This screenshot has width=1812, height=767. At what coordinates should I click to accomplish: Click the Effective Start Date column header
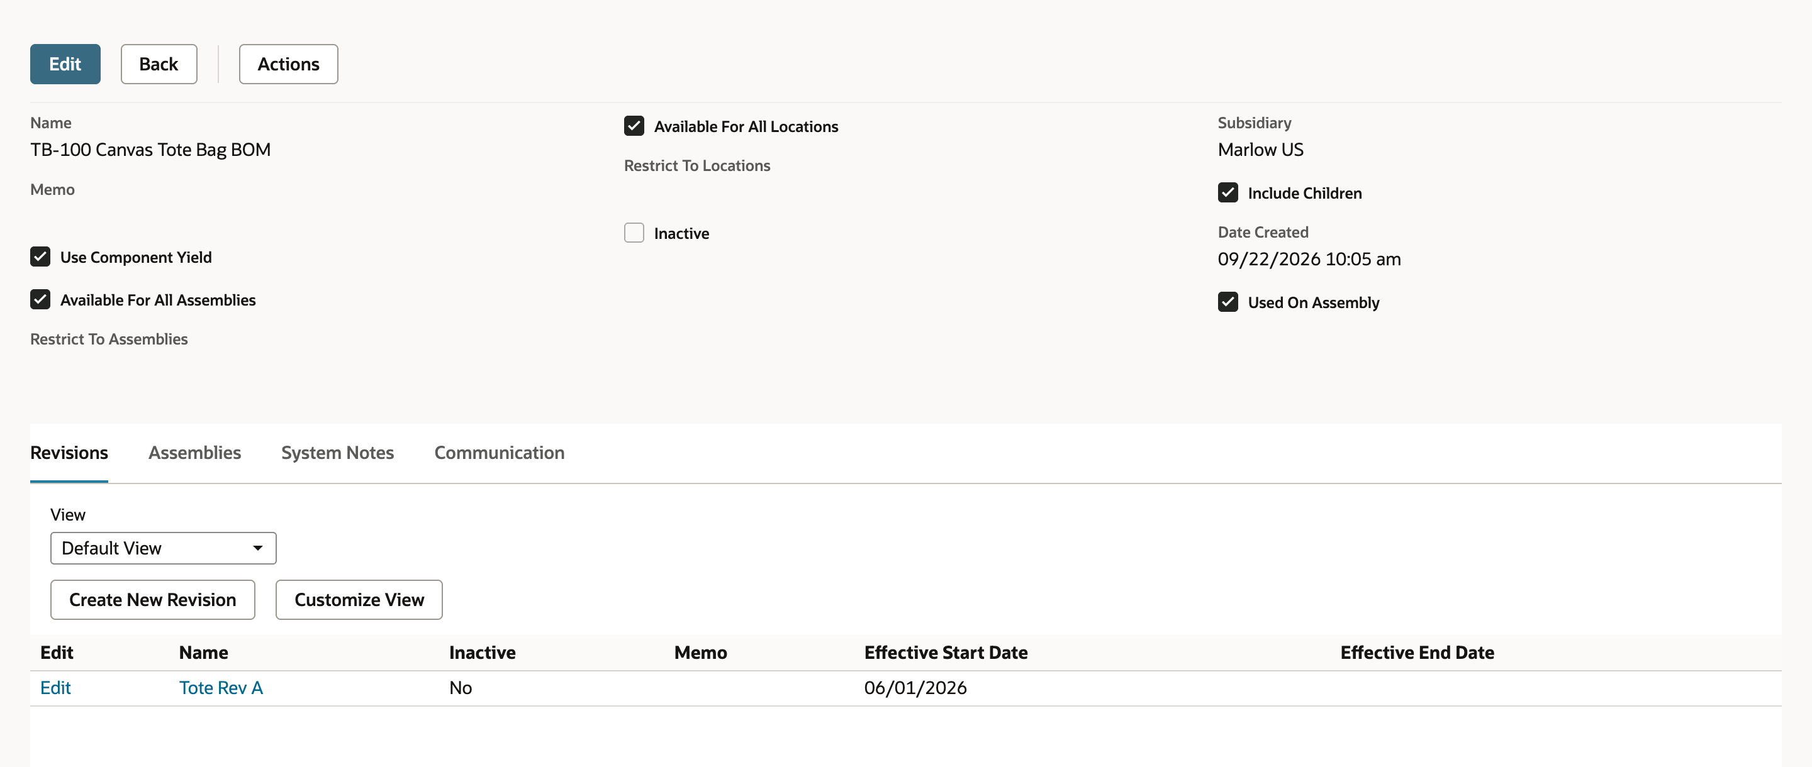[946, 653]
